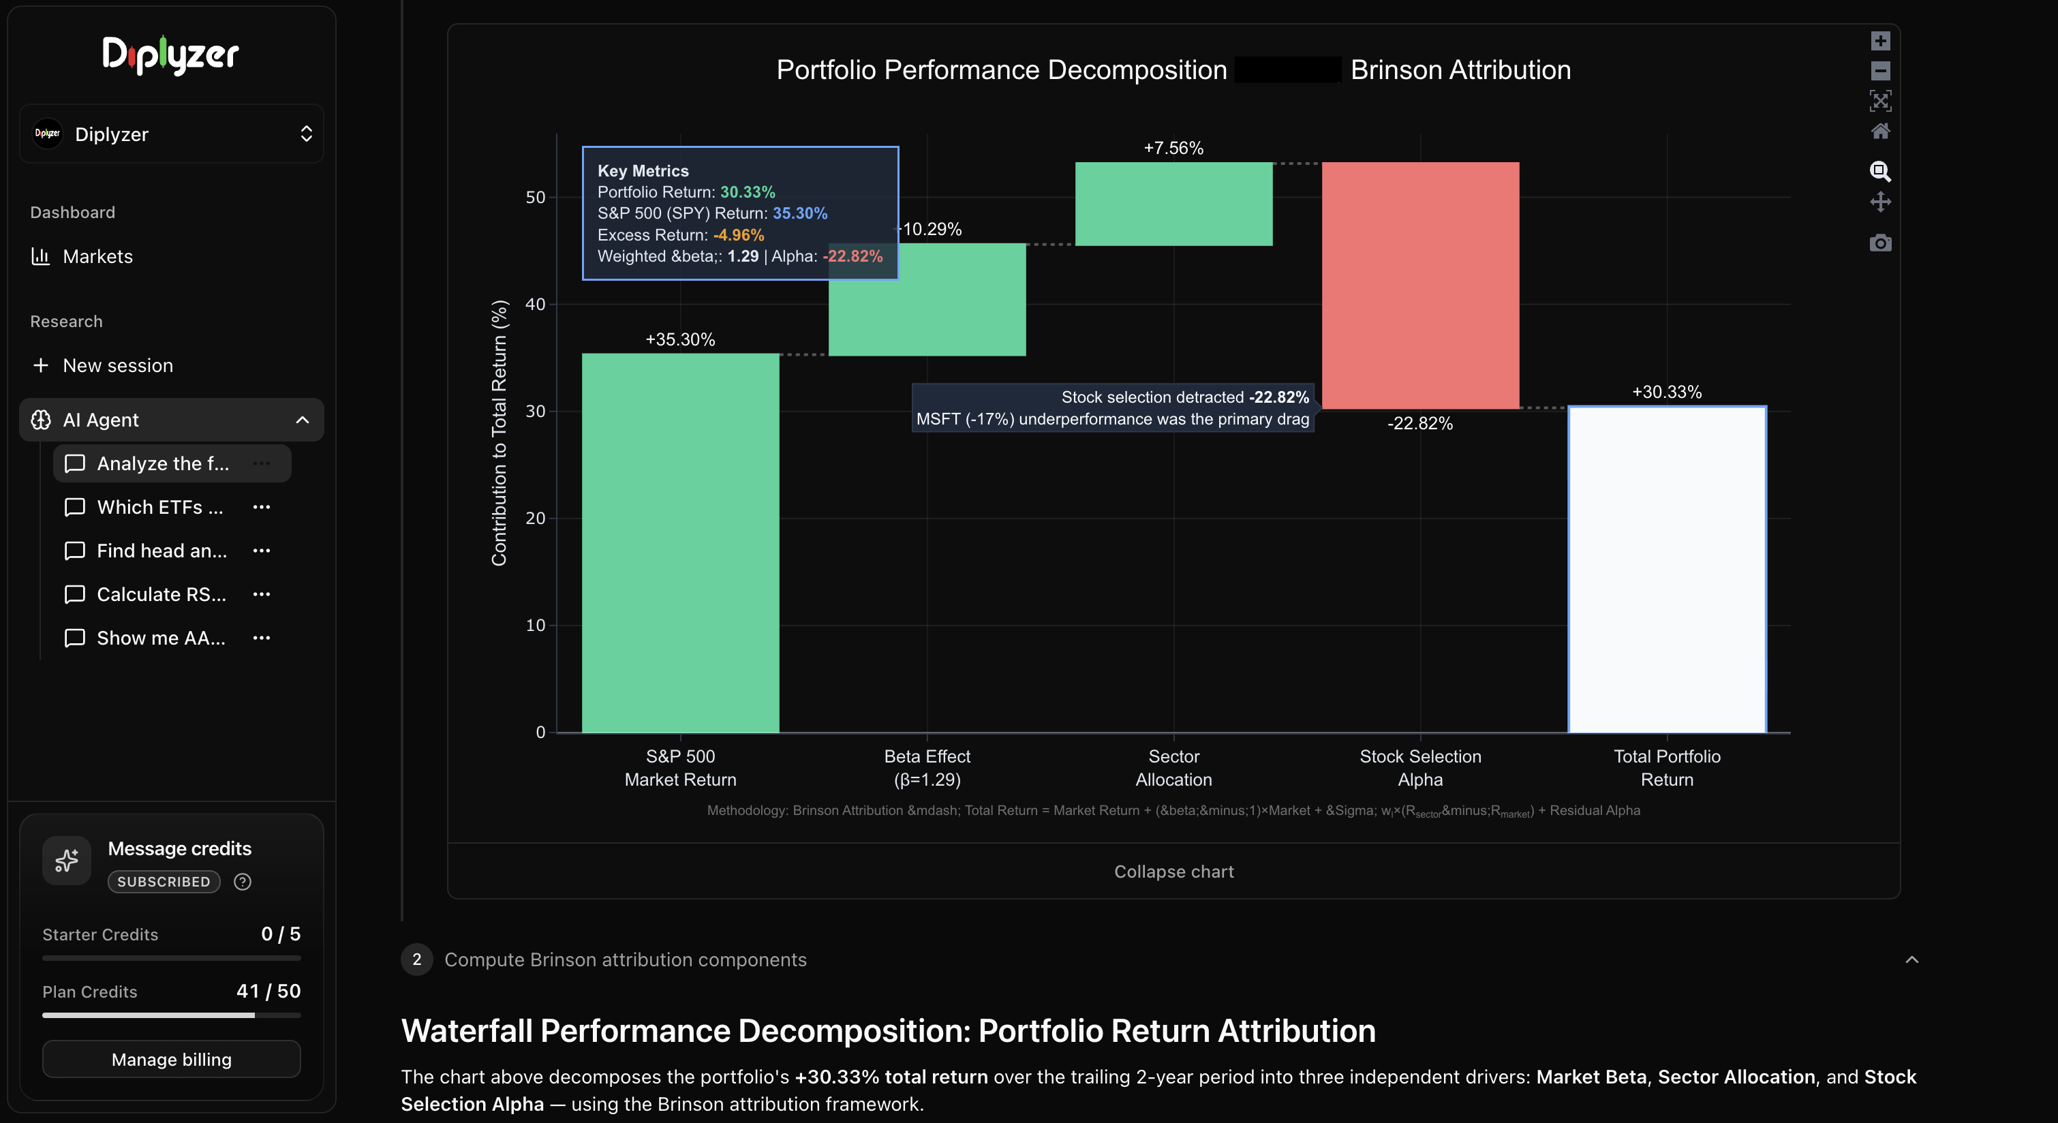The width and height of the screenshot is (2058, 1123).
Task: Click the '-22.82%' label below red bar
Action: click(1420, 423)
